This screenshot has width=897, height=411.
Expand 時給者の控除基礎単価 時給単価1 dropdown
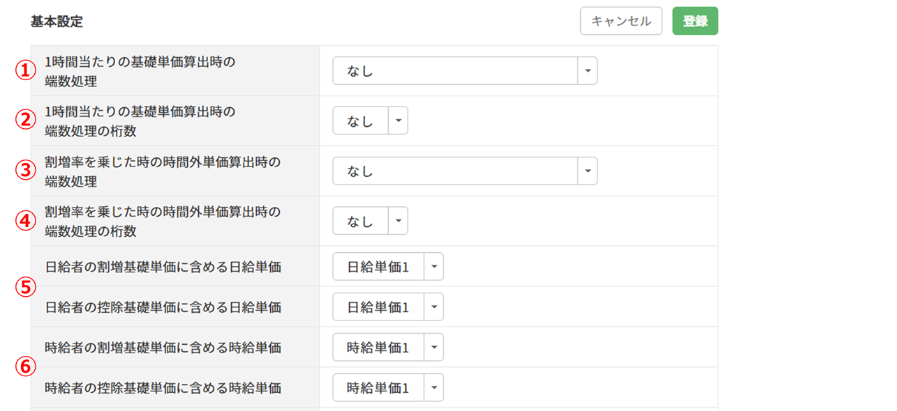point(433,388)
